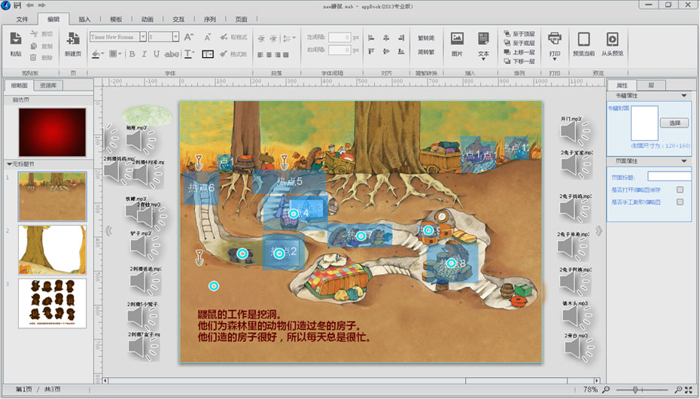Click the 繁转简 conversion button
The height and width of the screenshot is (399, 700).
tap(427, 38)
